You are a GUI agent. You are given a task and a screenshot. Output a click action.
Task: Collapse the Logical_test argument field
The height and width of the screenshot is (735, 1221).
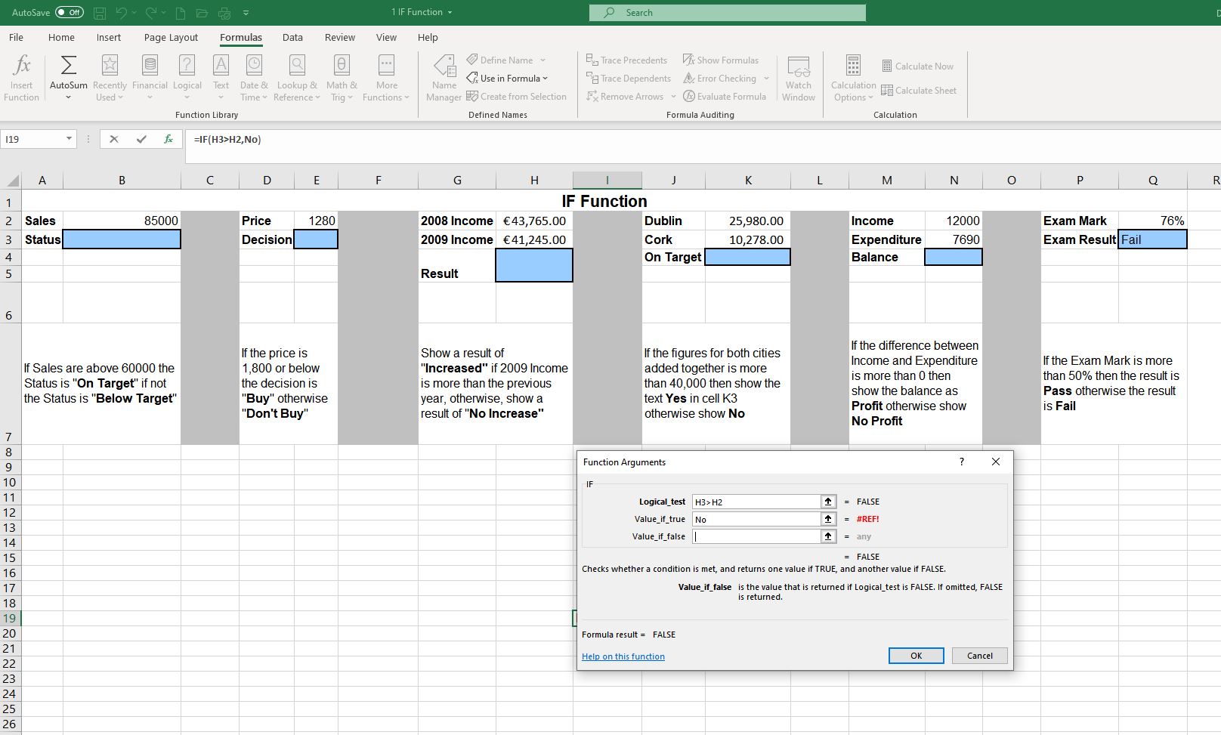click(827, 501)
